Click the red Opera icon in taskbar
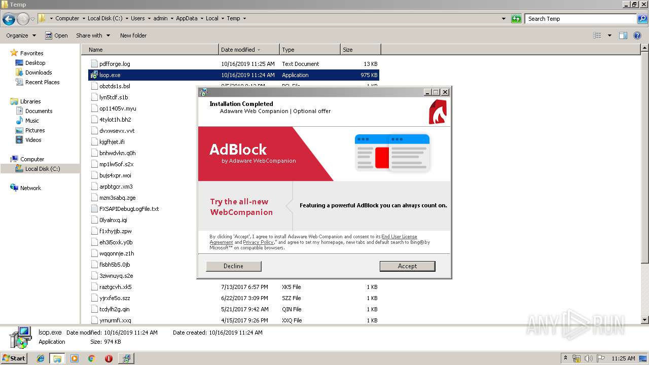 (x=109, y=358)
